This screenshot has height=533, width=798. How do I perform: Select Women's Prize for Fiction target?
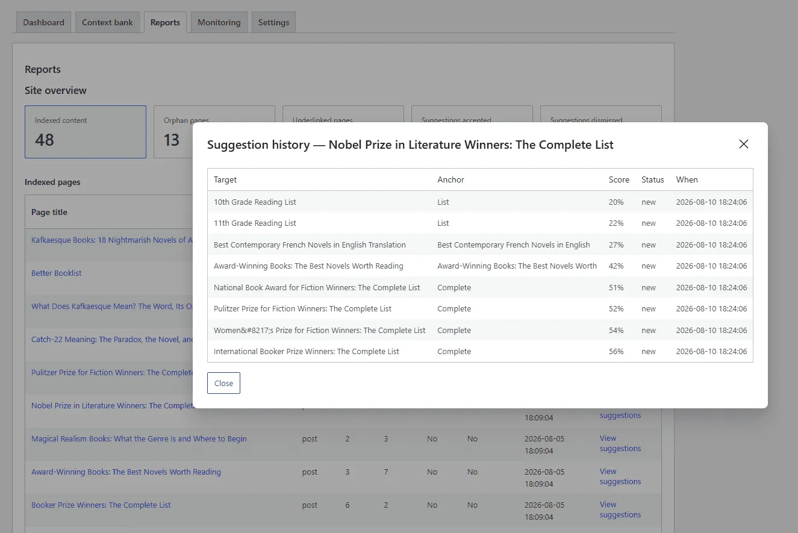tap(320, 330)
